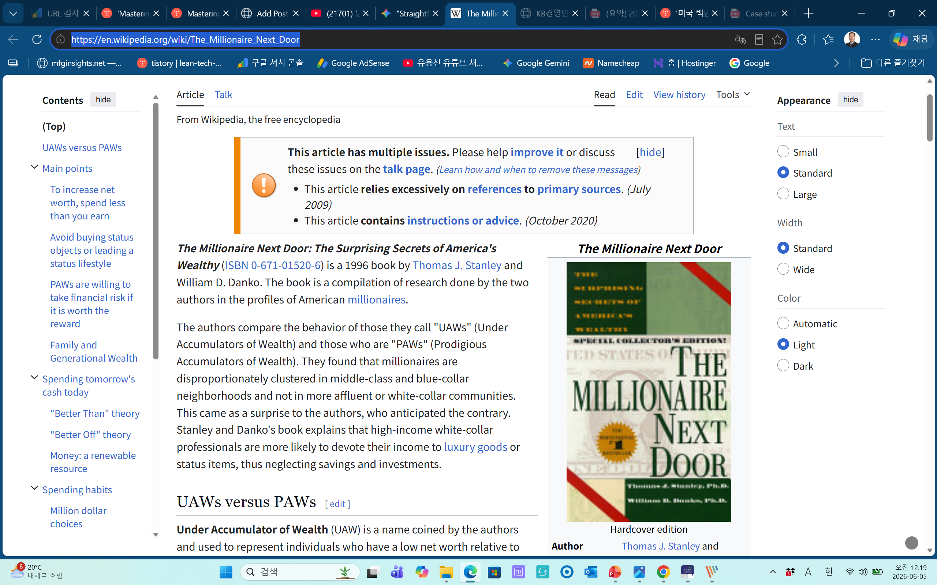Edit the UAWs versus PAWs section
Viewport: 937px width, 585px height.
point(337,504)
